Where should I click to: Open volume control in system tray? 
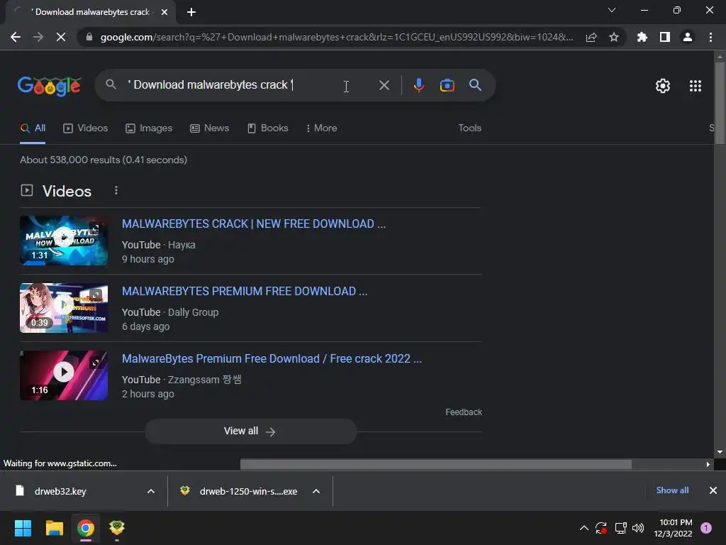[x=638, y=528]
